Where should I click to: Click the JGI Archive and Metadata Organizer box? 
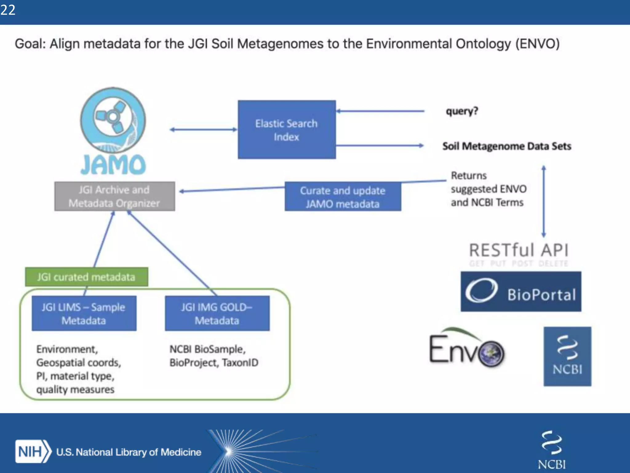114,196
